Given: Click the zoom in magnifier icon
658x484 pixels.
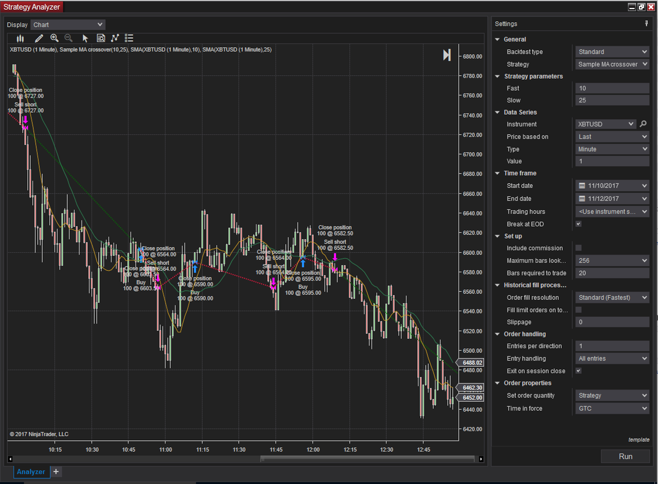Looking at the screenshot, I should 54,38.
